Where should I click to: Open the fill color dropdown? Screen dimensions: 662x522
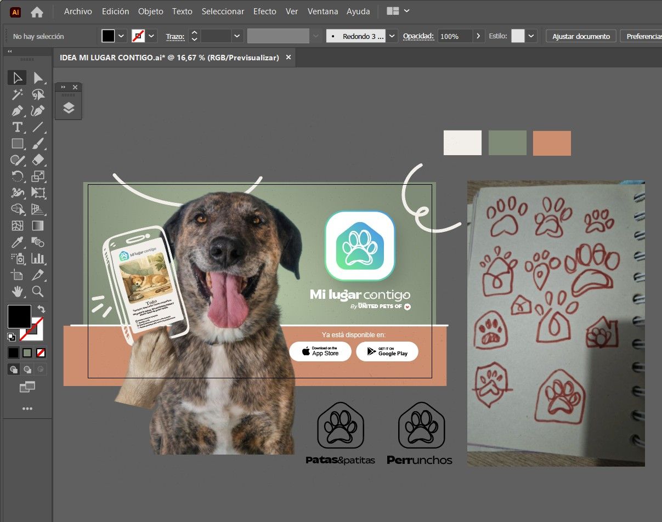click(121, 36)
